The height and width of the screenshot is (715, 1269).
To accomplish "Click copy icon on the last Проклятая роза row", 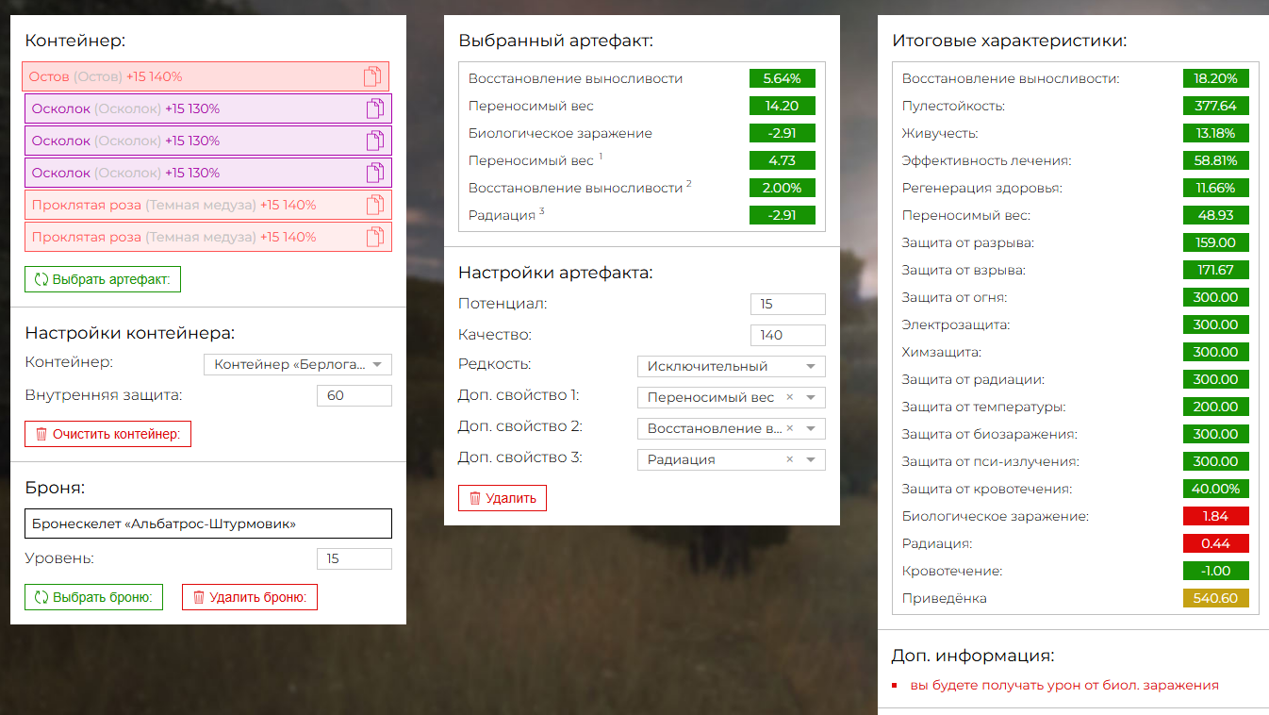I will pos(375,237).
